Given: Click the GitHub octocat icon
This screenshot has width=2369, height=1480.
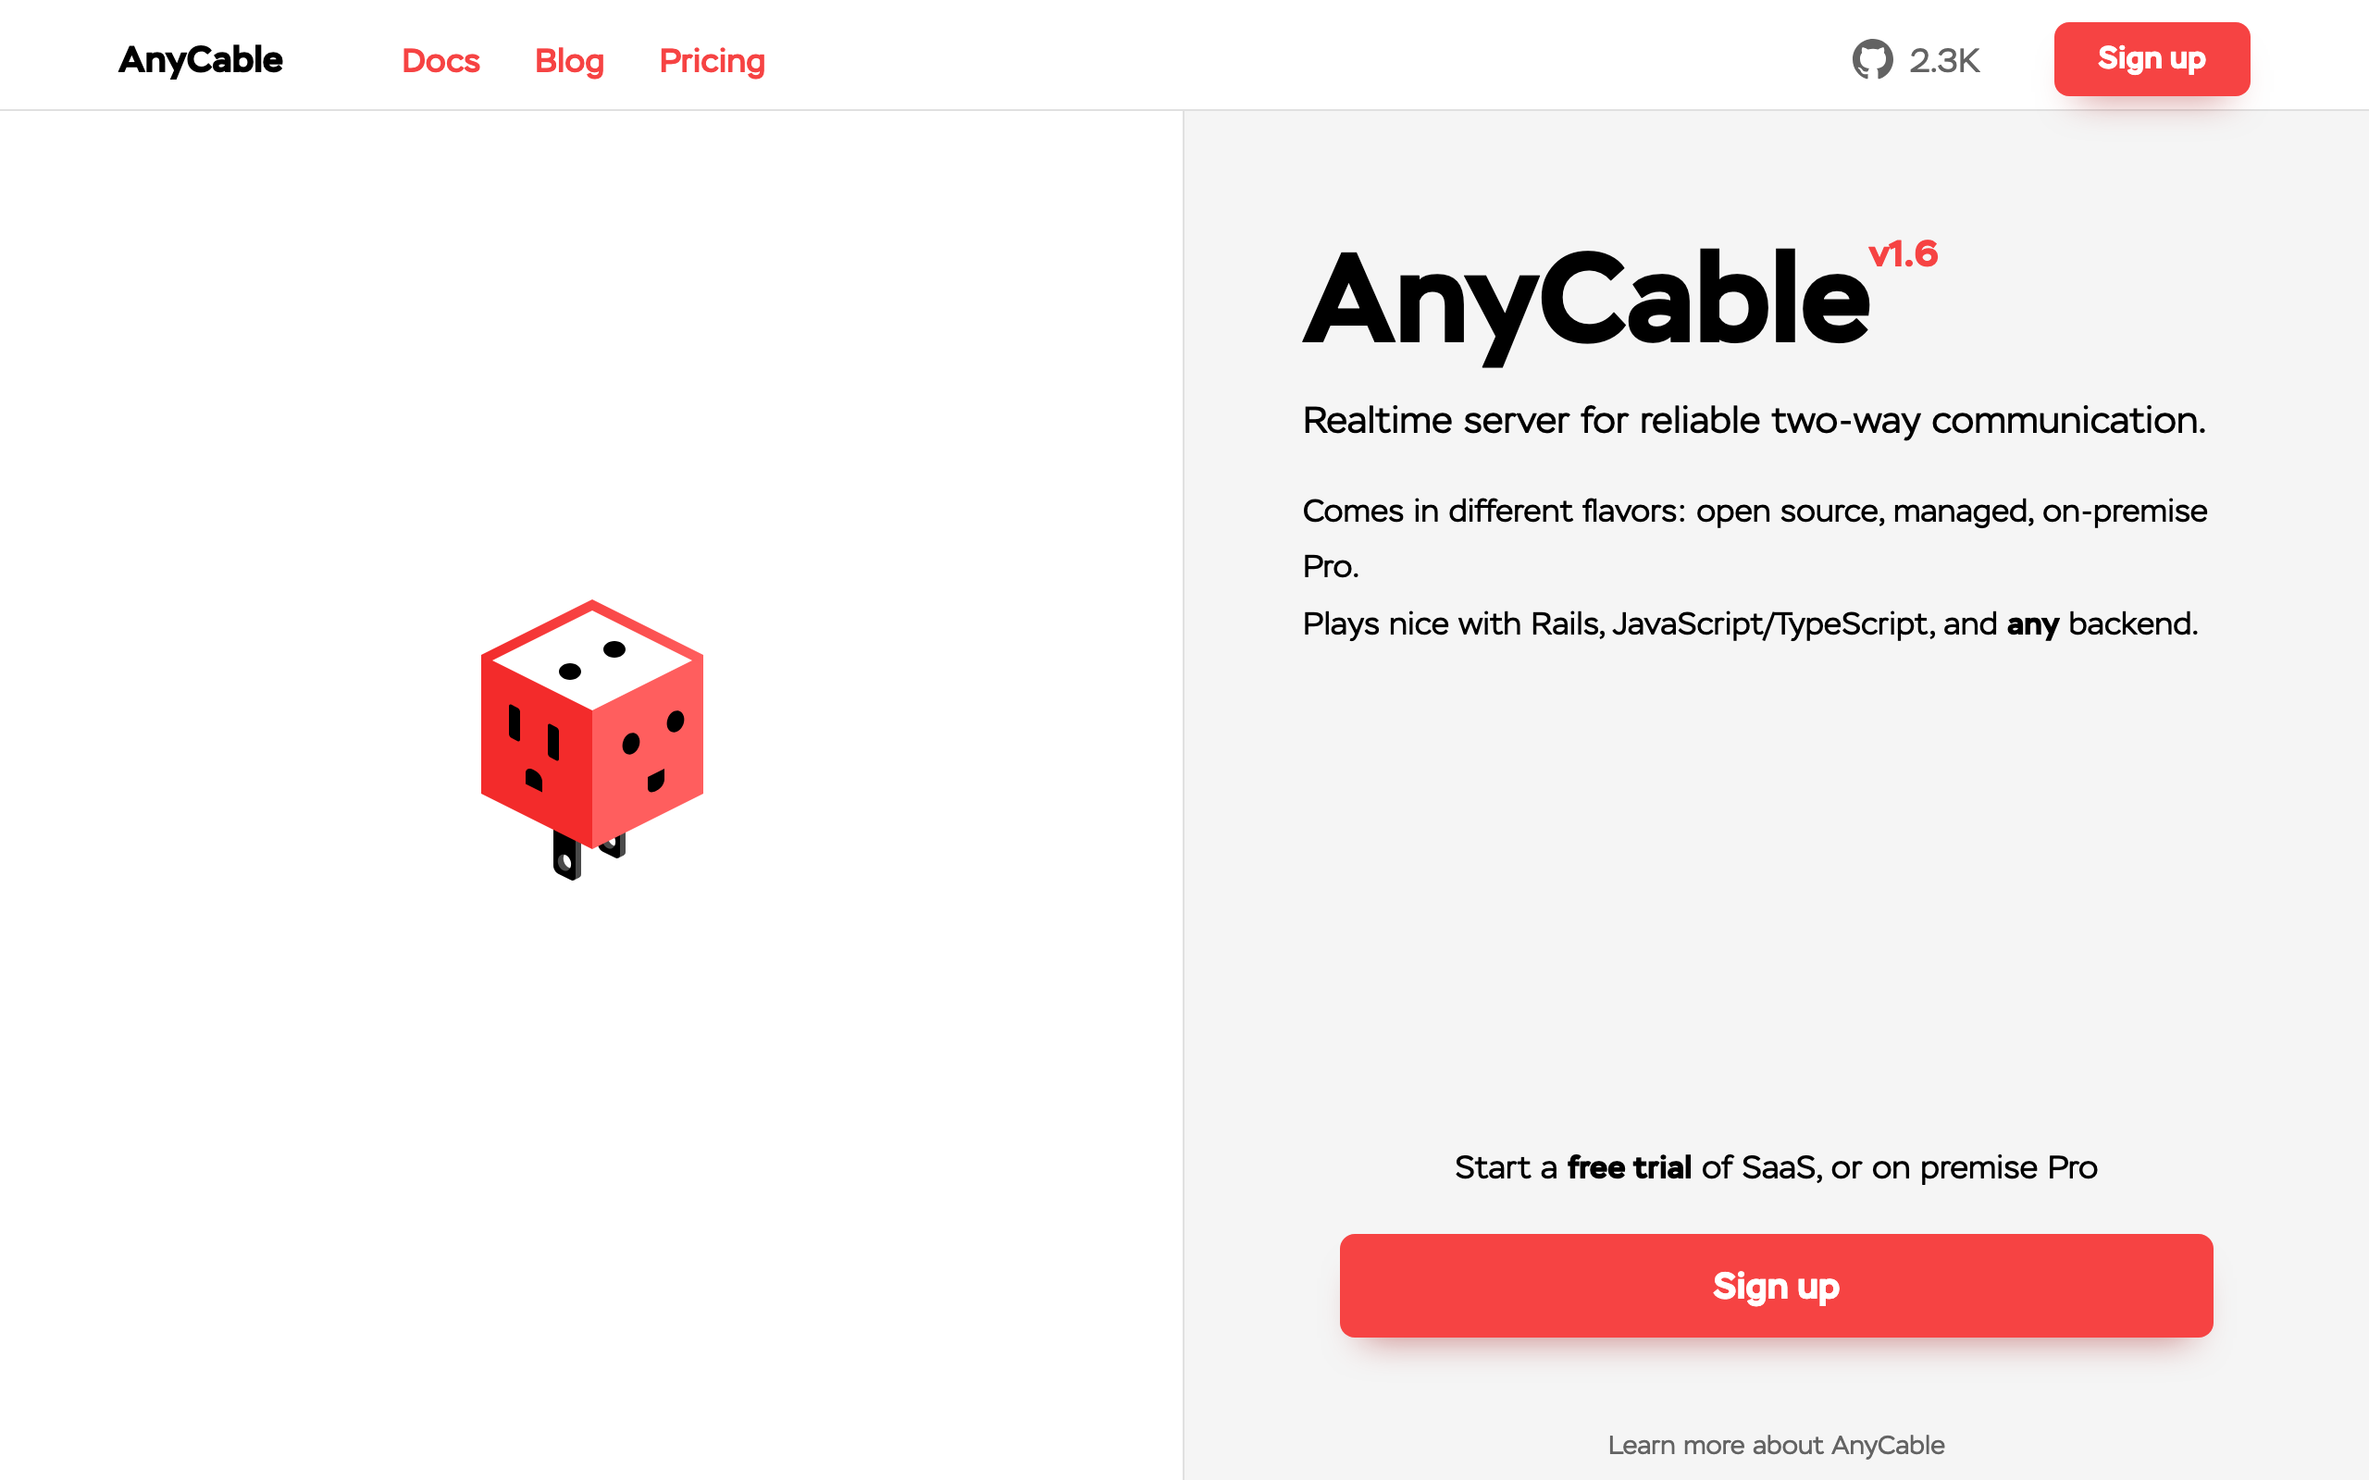Looking at the screenshot, I should [1872, 60].
